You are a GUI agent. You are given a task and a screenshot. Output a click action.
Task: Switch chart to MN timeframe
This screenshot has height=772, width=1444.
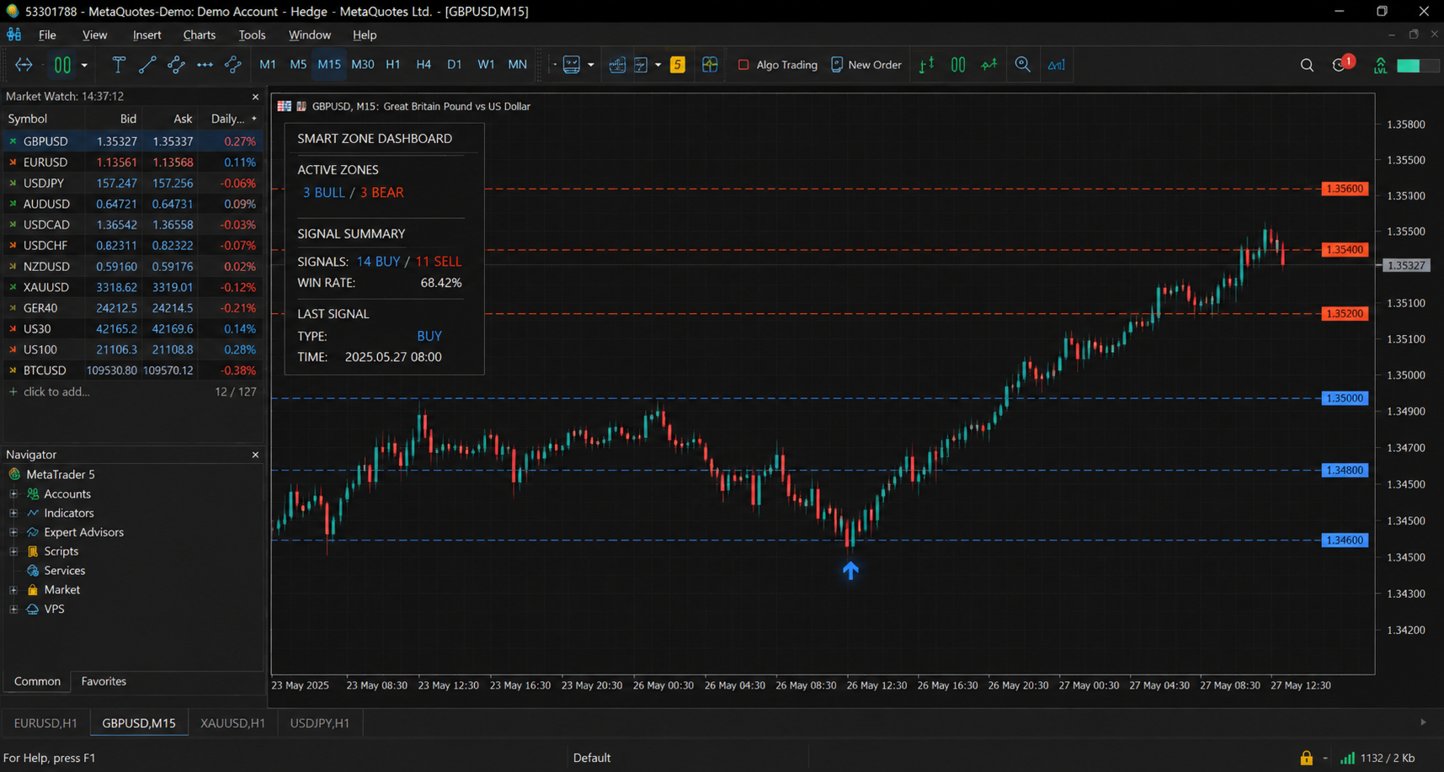[x=518, y=65]
